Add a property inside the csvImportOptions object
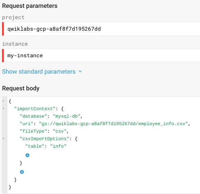This screenshot has width=200, height=194. 27,155
